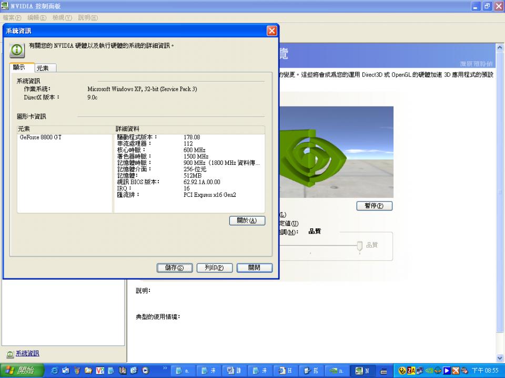Select GeForce 8800 GT in the 元素 list
The height and width of the screenshot is (378, 505).
(x=41, y=137)
